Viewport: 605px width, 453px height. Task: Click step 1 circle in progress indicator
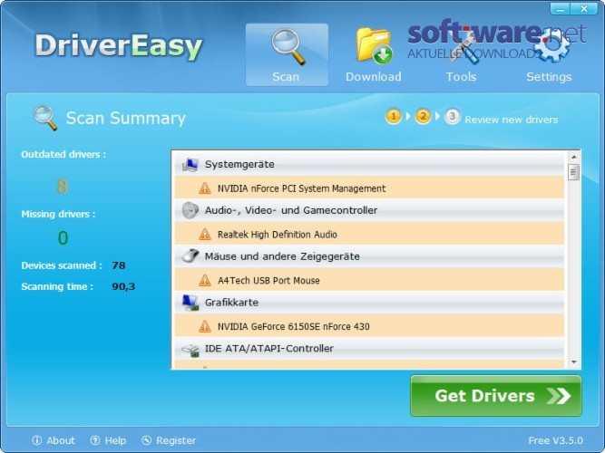393,116
